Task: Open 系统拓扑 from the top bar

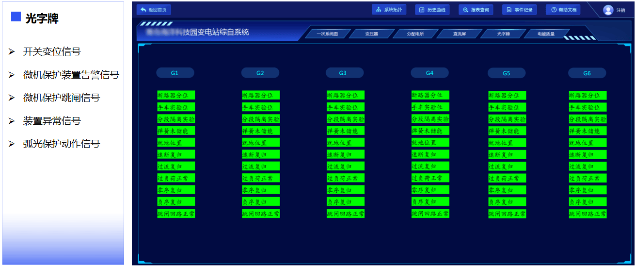Action: pos(389,10)
